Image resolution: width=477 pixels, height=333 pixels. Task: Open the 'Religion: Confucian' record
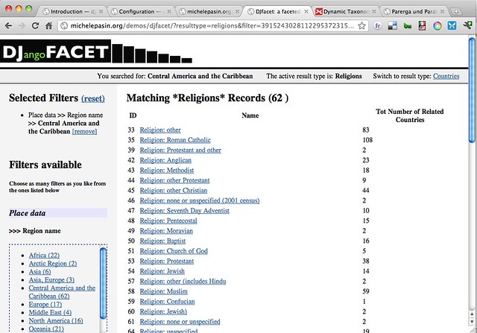tap(167, 302)
